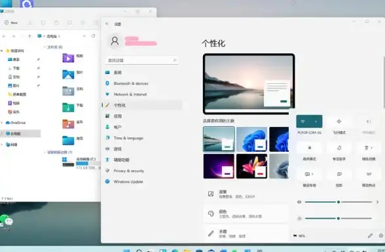Go back using the Settings back arrow
Viewport: 385px width, 252px height.
point(107,24)
